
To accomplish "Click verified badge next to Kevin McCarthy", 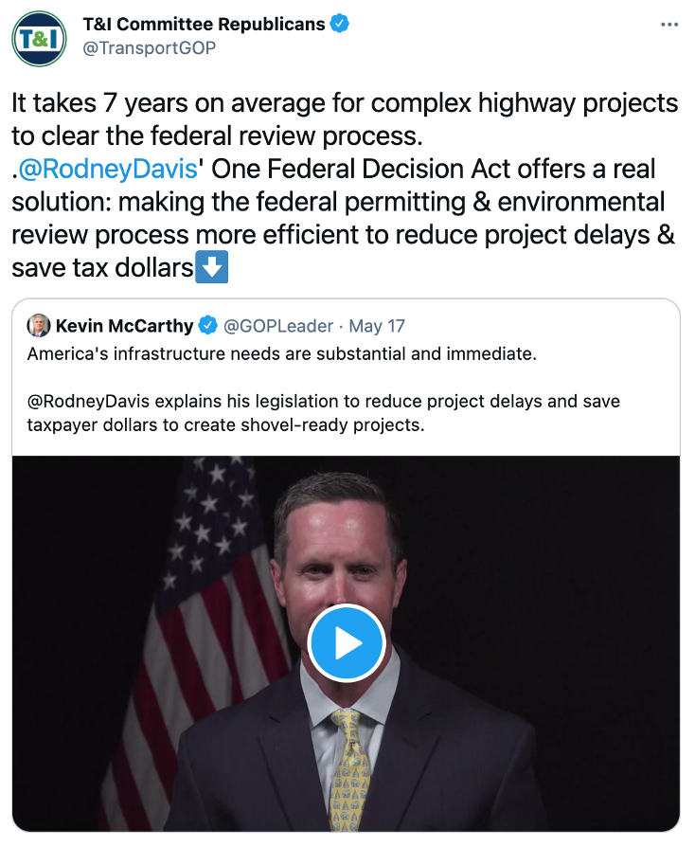I will point(207,326).
